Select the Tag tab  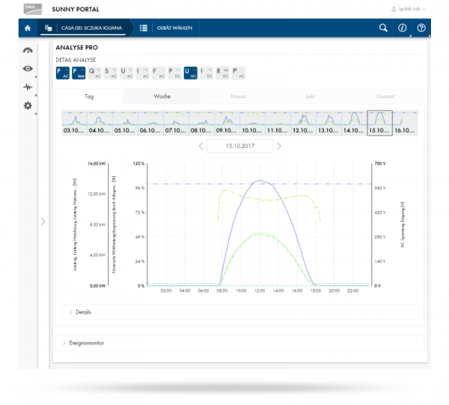click(x=89, y=96)
